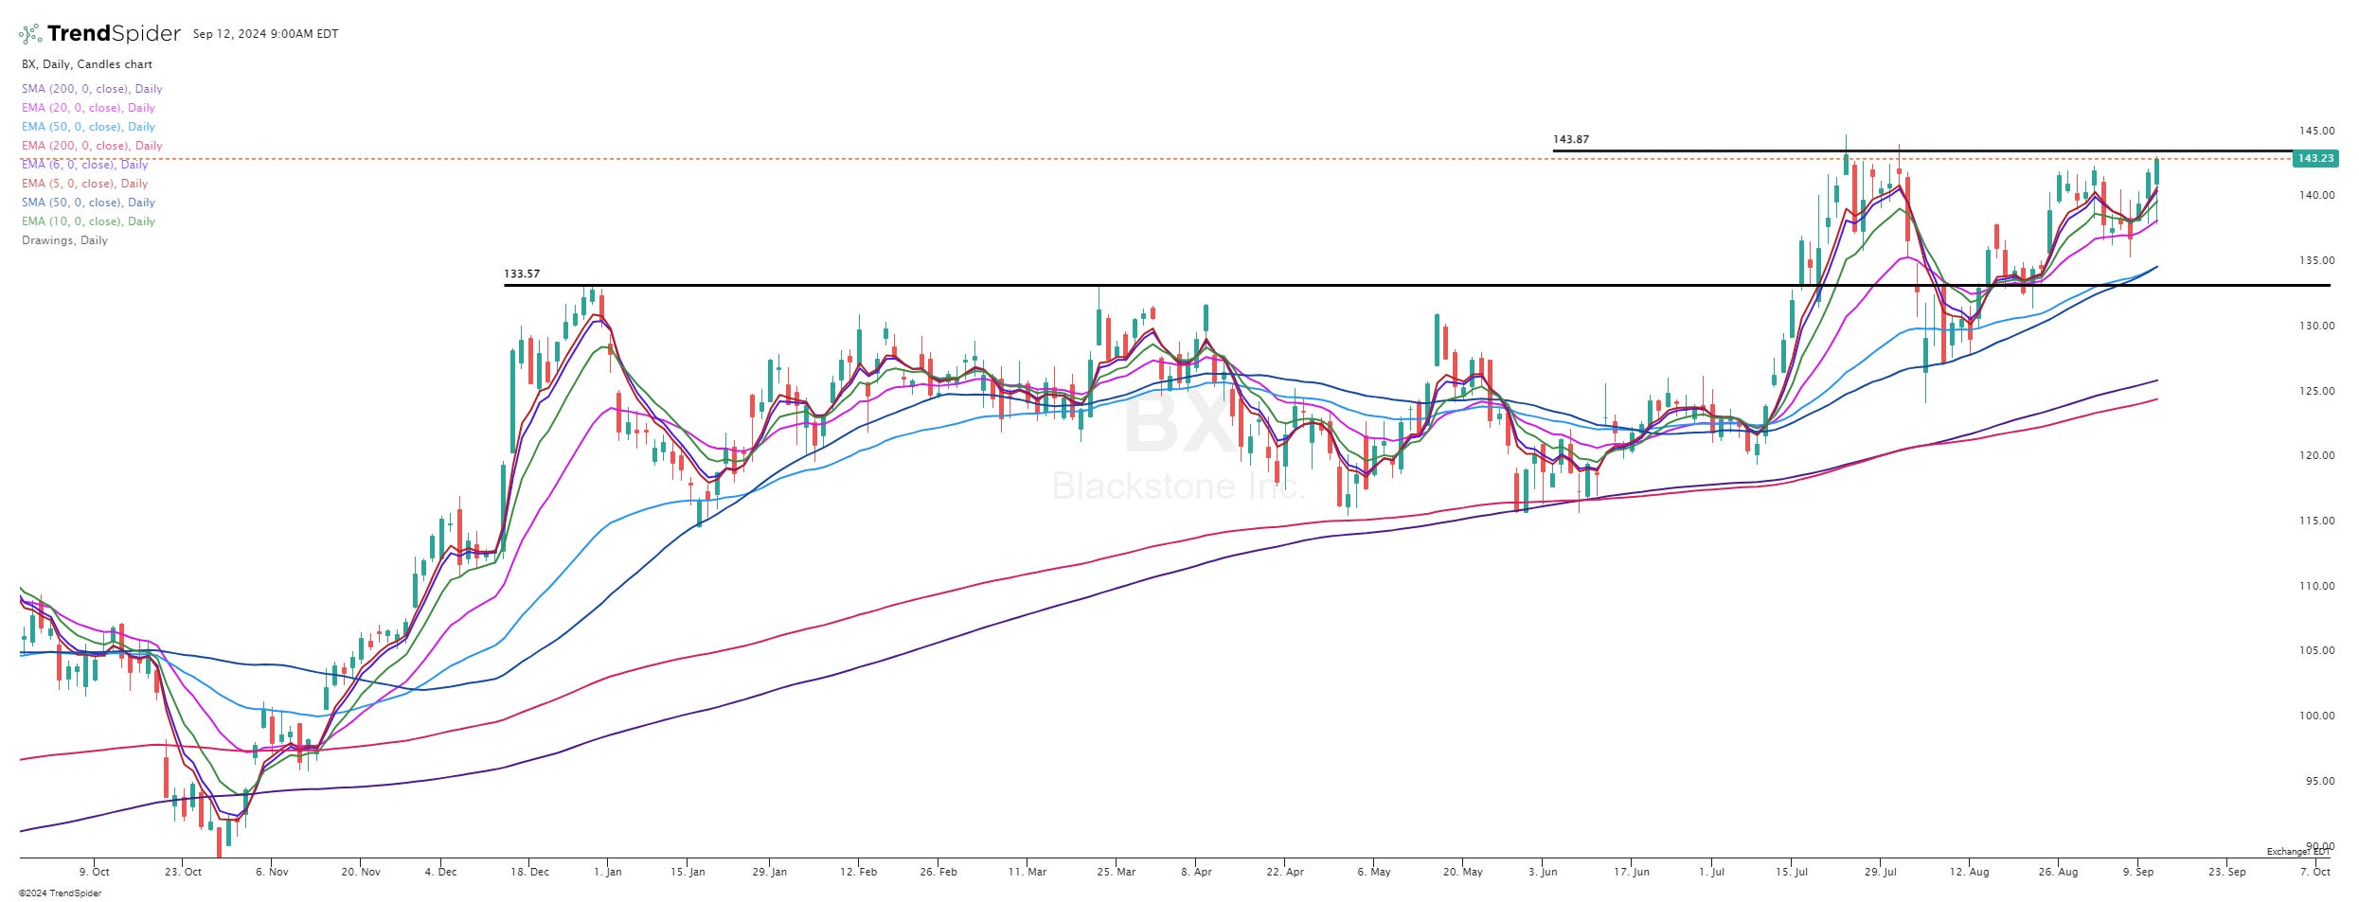Click the ©2024 TrendSpider copyright text
This screenshot has width=2359, height=902.
(60, 893)
